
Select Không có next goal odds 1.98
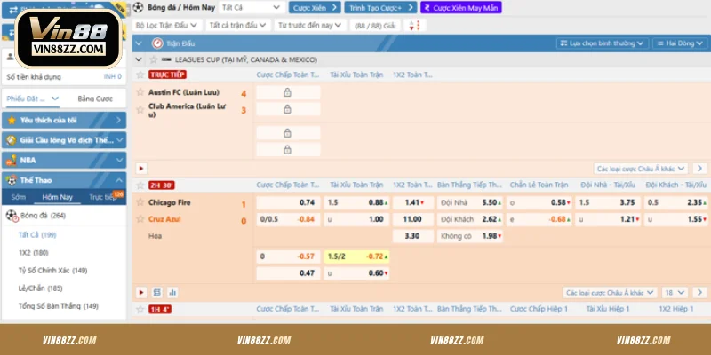pos(470,236)
